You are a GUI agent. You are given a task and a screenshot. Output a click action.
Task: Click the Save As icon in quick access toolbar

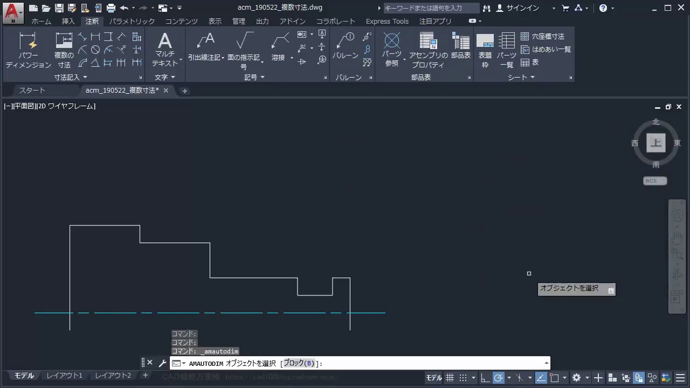[72, 8]
